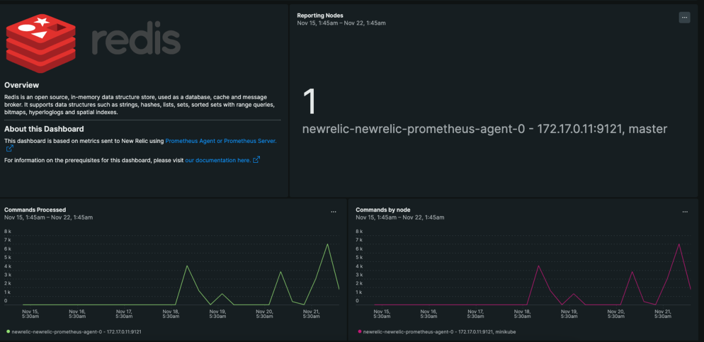Visit our documentation here link
The image size is (704, 342).
tap(218, 160)
